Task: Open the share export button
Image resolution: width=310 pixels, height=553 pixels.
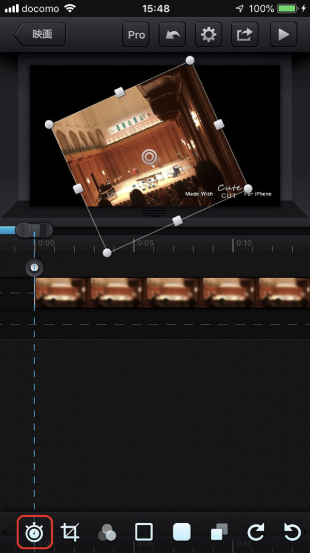Action: (245, 35)
